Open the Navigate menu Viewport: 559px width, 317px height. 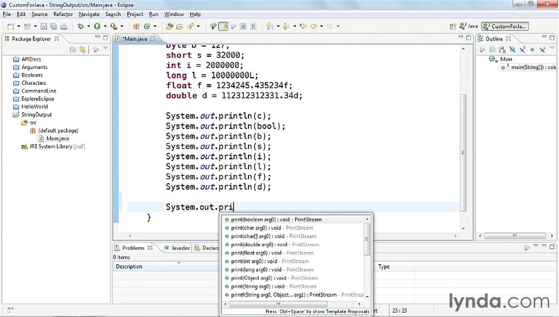pos(89,14)
